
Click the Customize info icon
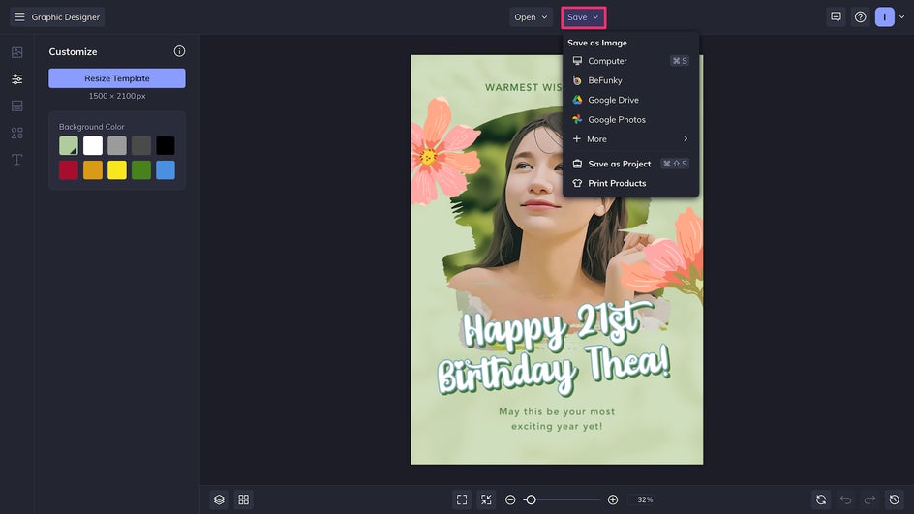[179, 51]
